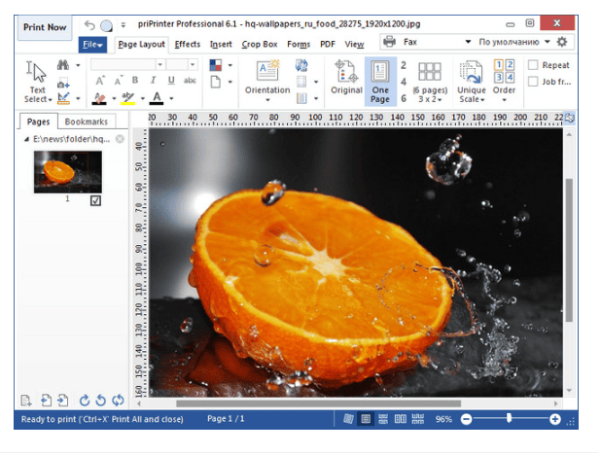Click the move page right icon
This screenshot has height=454, width=601.
(63, 401)
